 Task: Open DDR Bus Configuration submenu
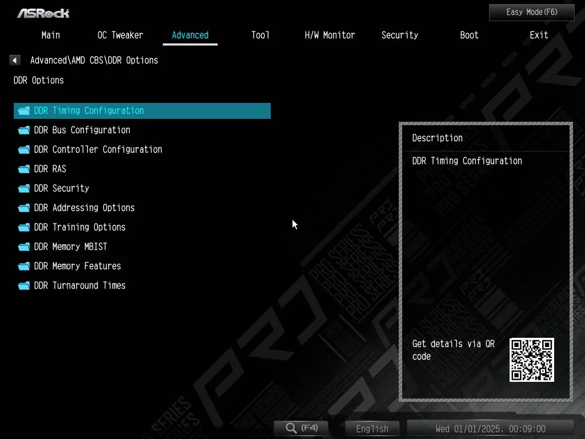82,130
